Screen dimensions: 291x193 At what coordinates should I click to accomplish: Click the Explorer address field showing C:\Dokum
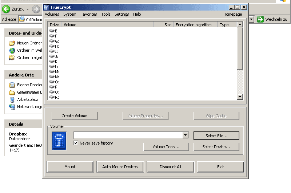(x=30, y=19)
